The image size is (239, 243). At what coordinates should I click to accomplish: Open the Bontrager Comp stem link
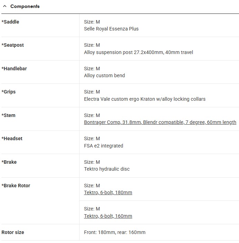(160, 122)
